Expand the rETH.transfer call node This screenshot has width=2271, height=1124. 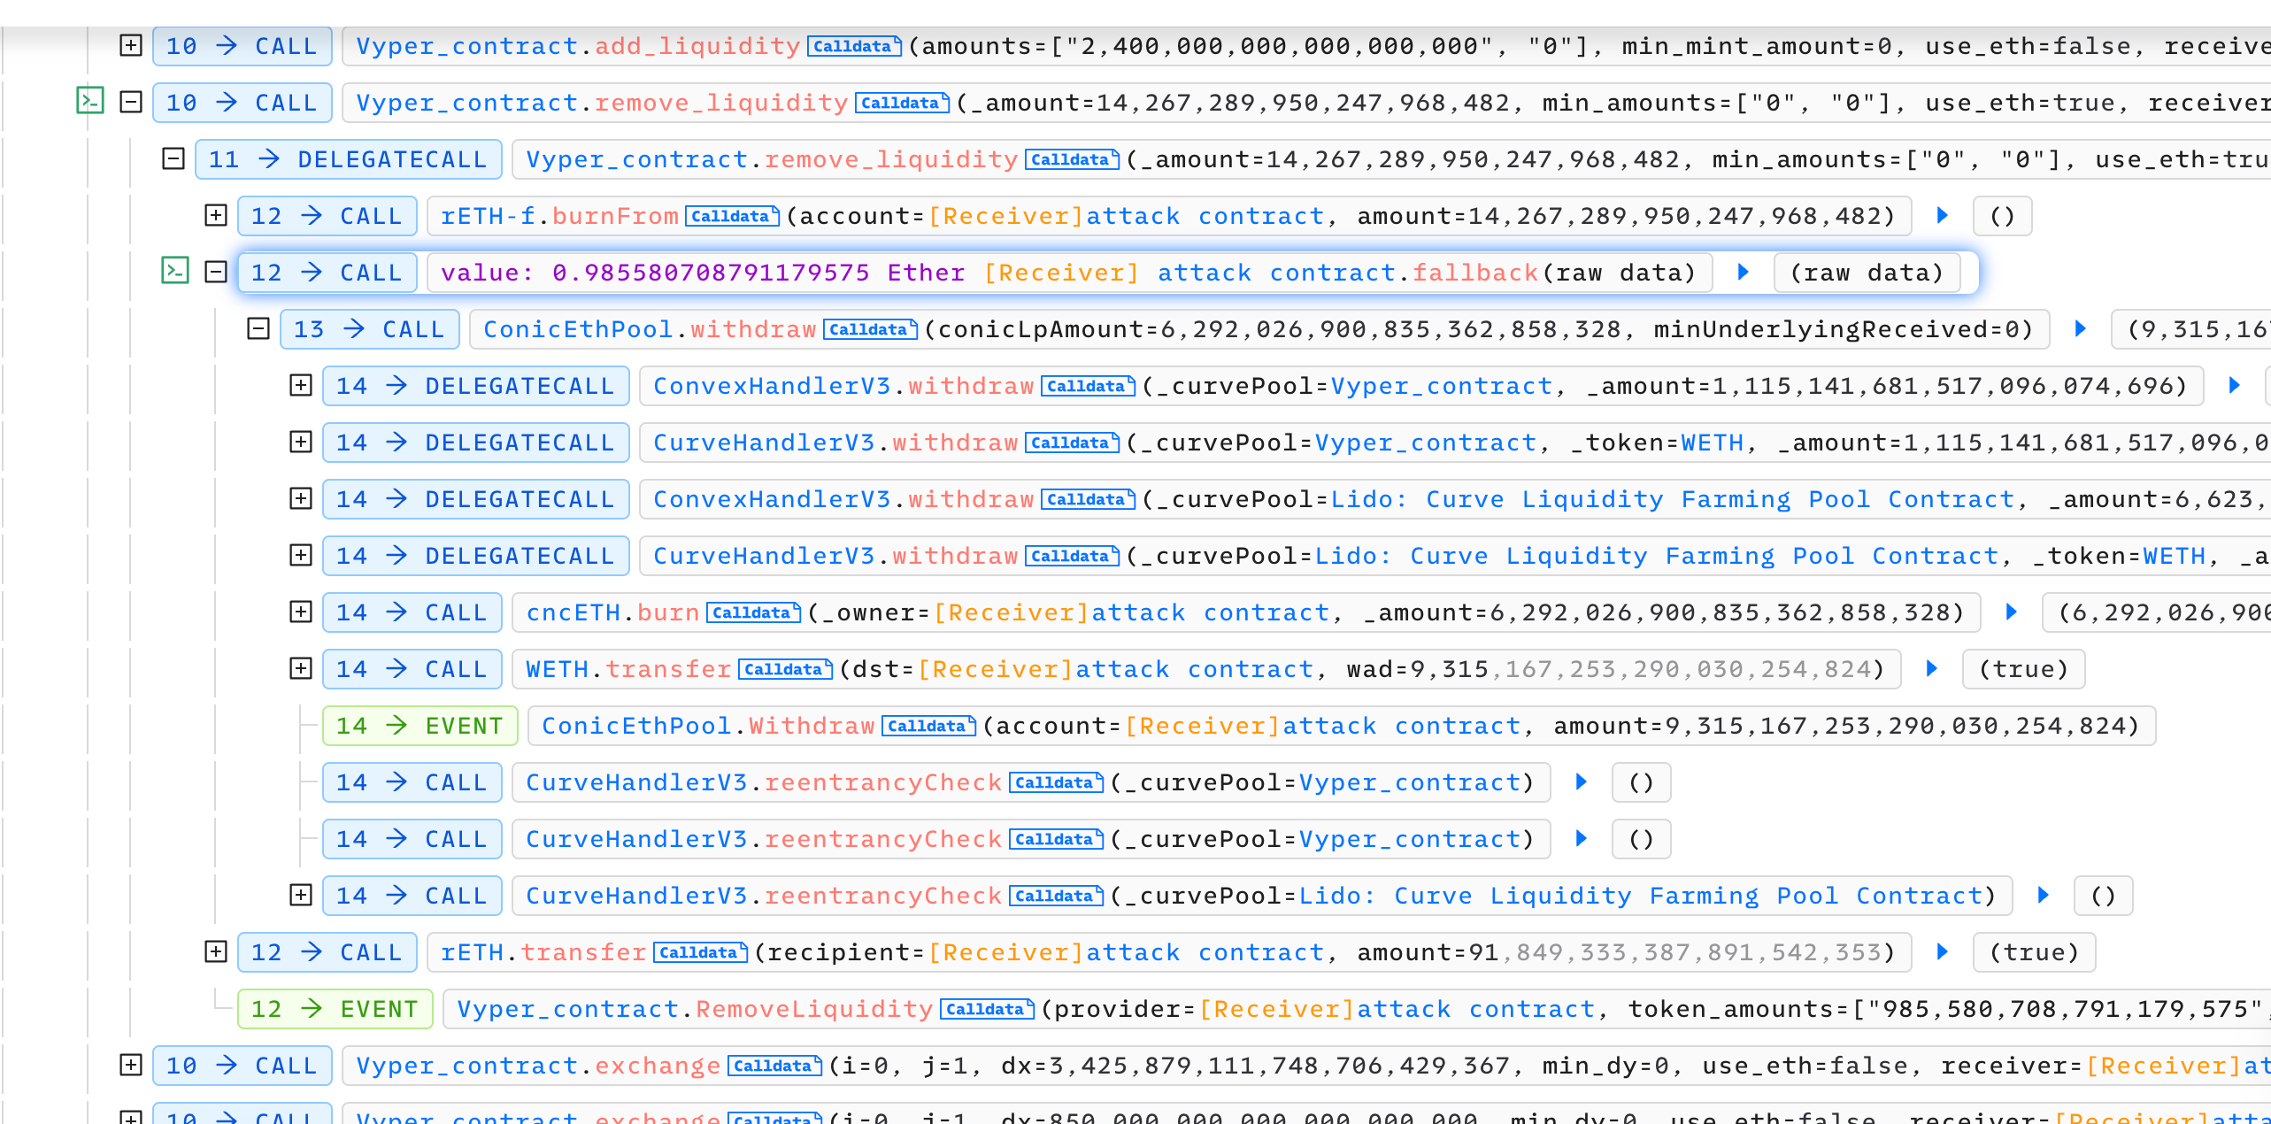tap(216, 951)
